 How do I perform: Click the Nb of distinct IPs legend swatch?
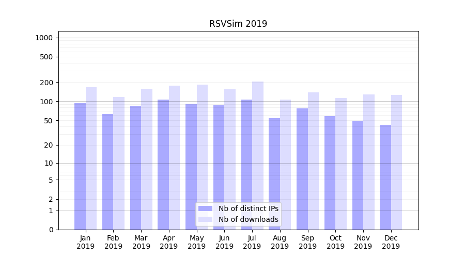point(205,208)
